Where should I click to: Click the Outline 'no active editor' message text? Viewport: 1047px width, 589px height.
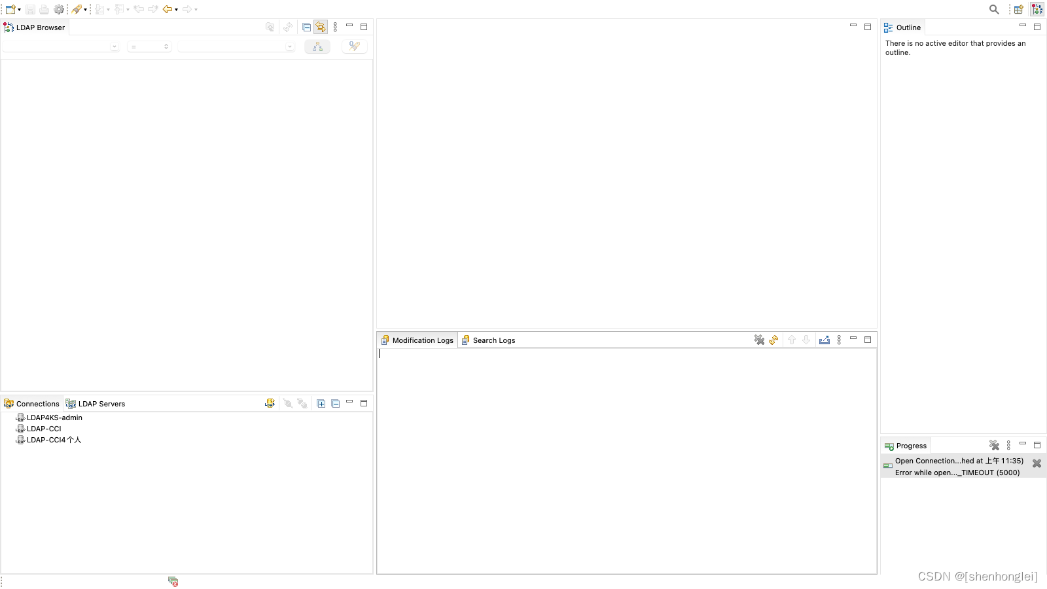click(x=955, y=48)
